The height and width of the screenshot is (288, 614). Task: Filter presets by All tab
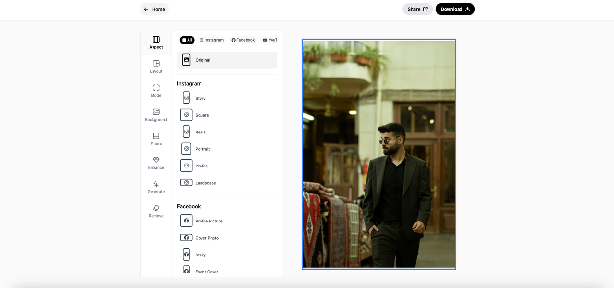187,40
